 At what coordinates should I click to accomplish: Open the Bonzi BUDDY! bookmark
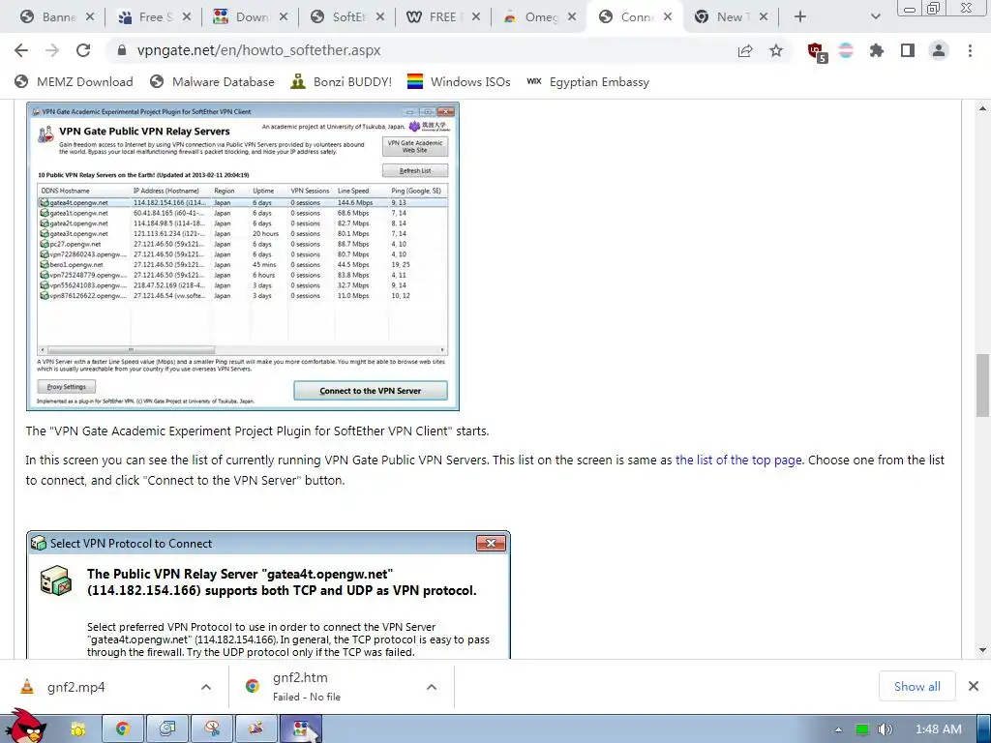[x=342, y=81]
